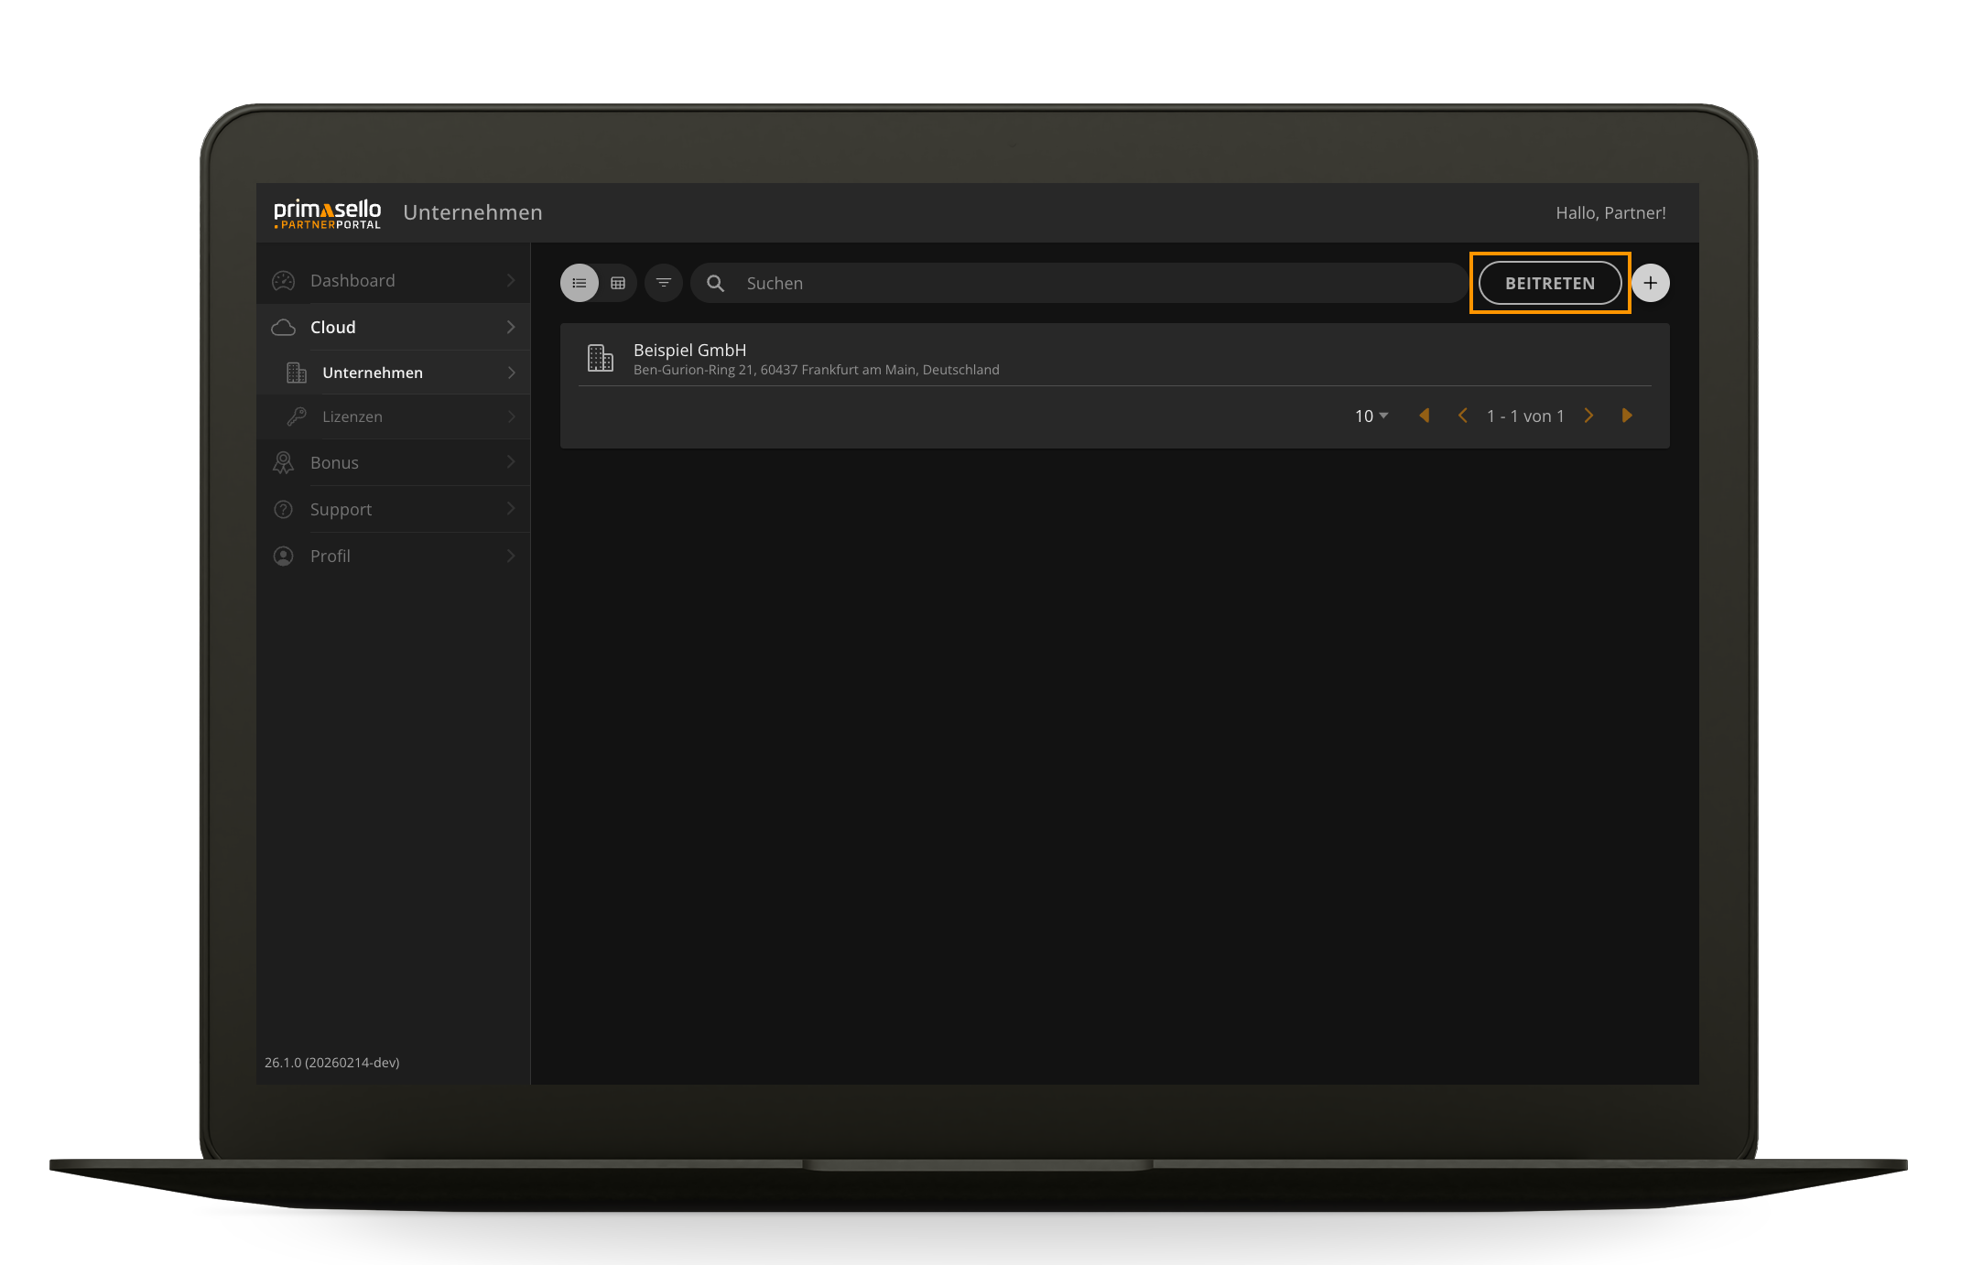
Task: Expand the Support section chevron
Action: pyautogui.click(x=511, y=509)
